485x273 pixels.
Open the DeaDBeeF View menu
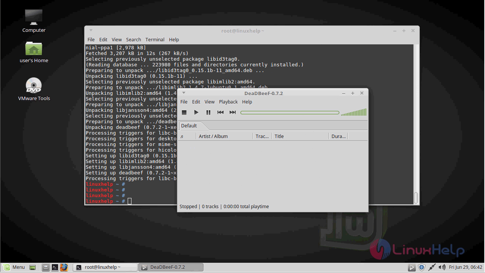click(x=210, y=102)
